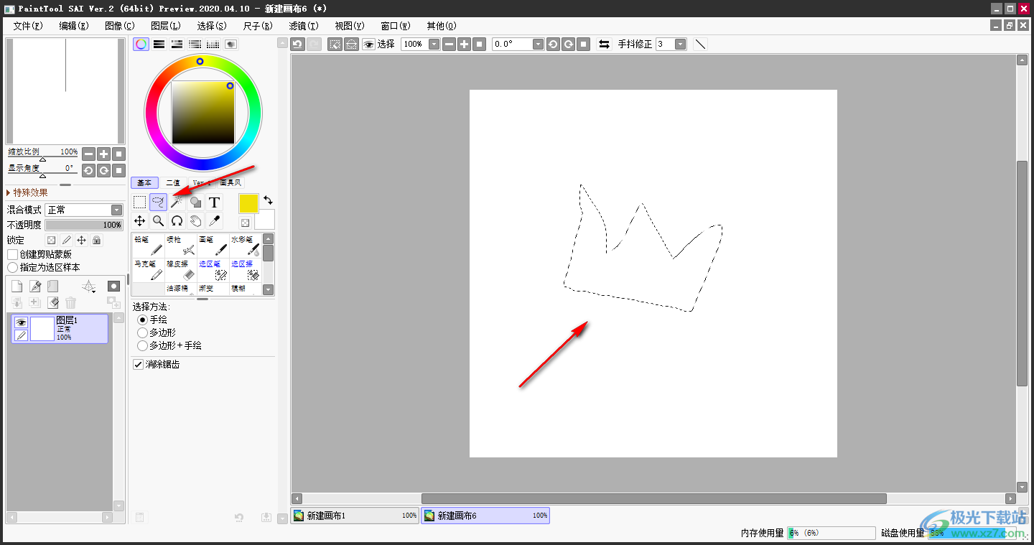Viewport: 1034px width, 545px height.
Task: Open the 编辑 menu
Action: [x=74, y=25]
